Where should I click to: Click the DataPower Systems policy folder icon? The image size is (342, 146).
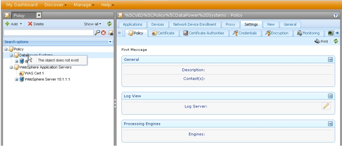17,55
